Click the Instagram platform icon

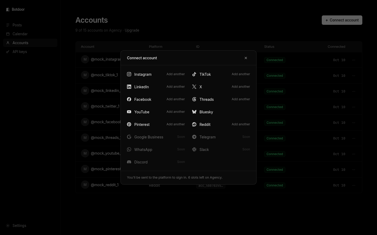pyautogui.click(x=129, y=74)
